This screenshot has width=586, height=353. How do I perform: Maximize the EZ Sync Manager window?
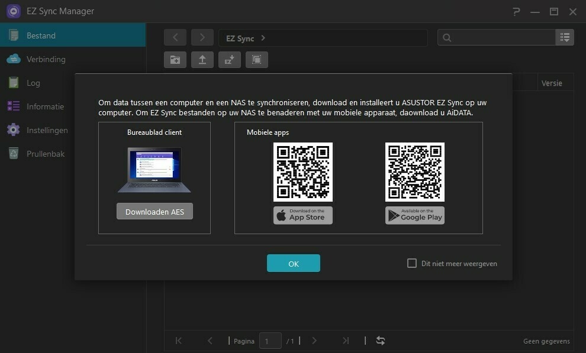click(x=554, y=12)
